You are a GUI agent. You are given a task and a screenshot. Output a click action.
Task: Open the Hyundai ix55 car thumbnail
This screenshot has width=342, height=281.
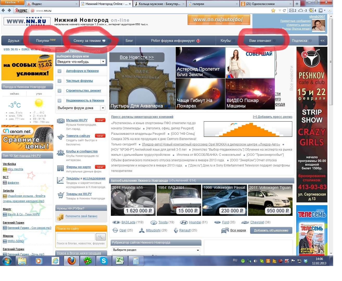click(x=133, y=200)
